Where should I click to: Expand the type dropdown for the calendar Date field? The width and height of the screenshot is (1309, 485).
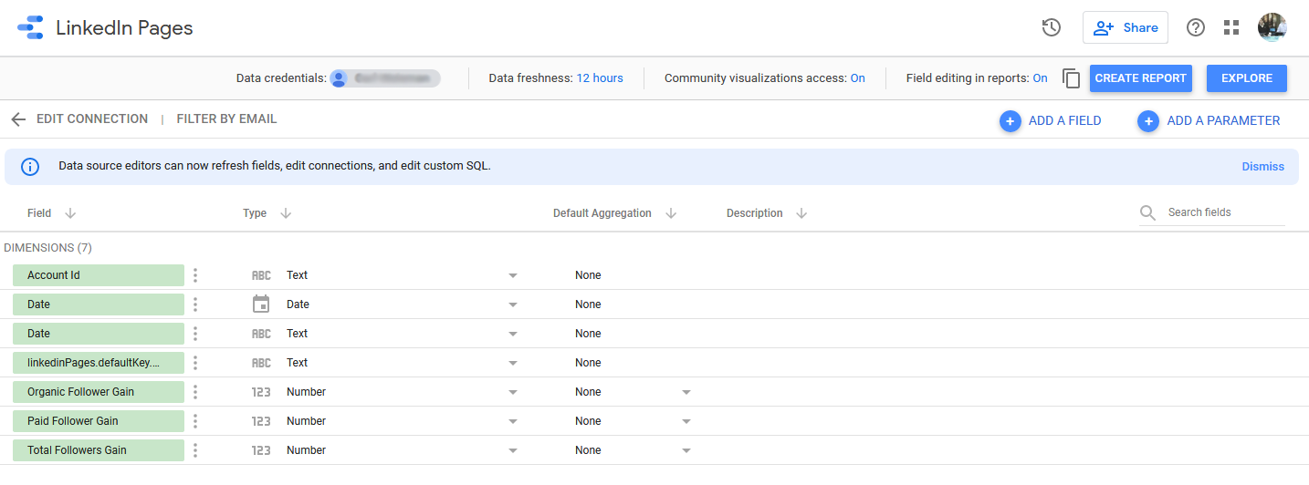tap(513, 304)
